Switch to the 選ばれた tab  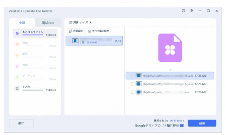(x=48, y=22)
